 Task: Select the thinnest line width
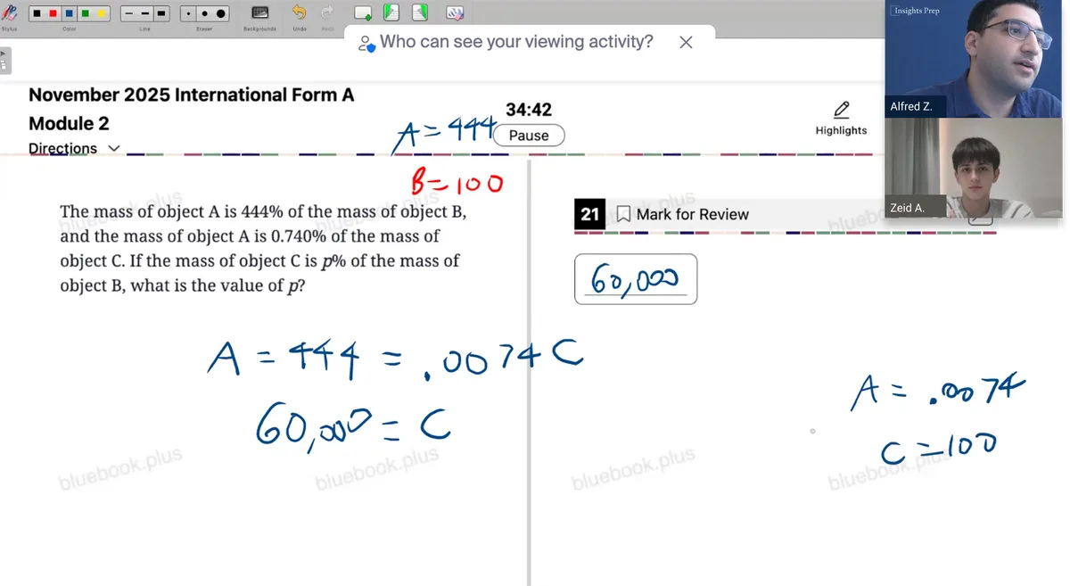128,14
